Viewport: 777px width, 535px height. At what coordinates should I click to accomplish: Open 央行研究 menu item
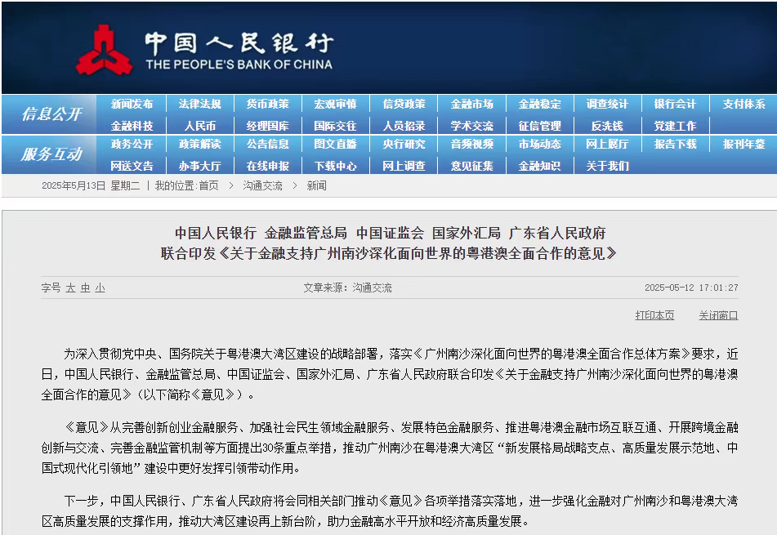coord(404,144)
